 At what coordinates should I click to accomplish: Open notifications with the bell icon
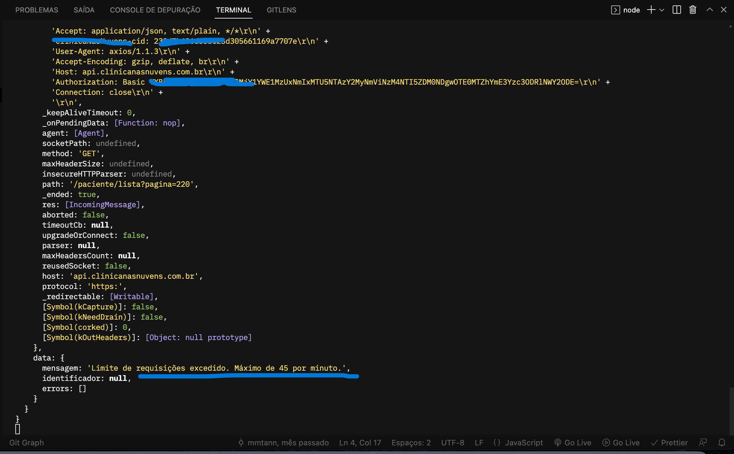[x=722, y=443]
